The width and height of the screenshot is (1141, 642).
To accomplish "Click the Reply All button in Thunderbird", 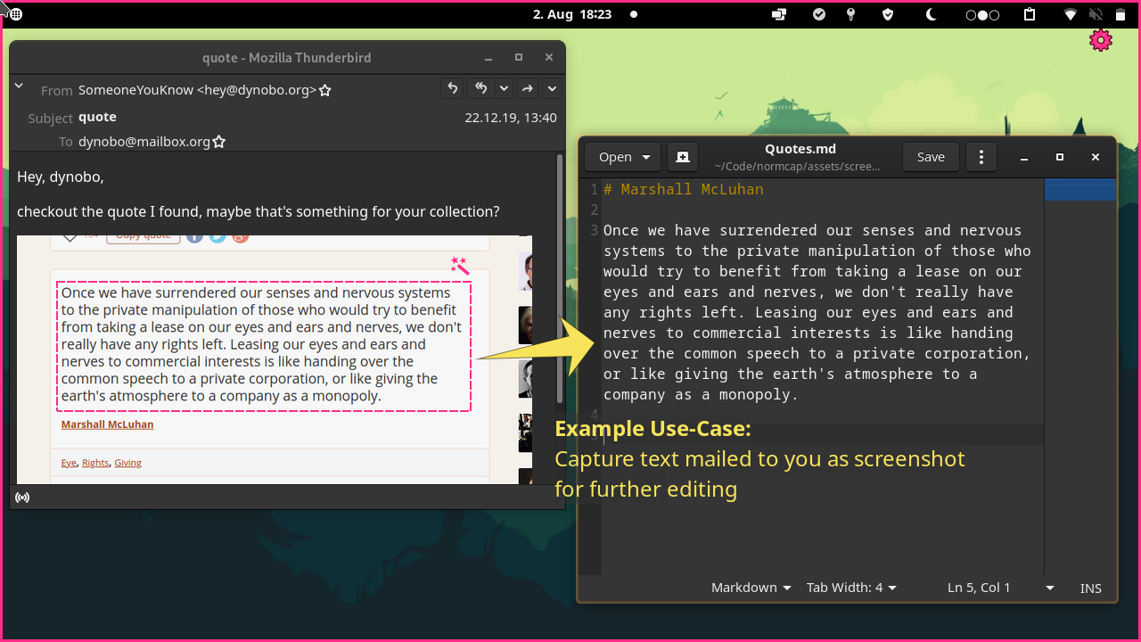I will (481, 88).
